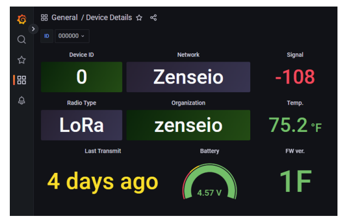
Task: Click the Device ID panel title
Action: (x=81, y=55)
